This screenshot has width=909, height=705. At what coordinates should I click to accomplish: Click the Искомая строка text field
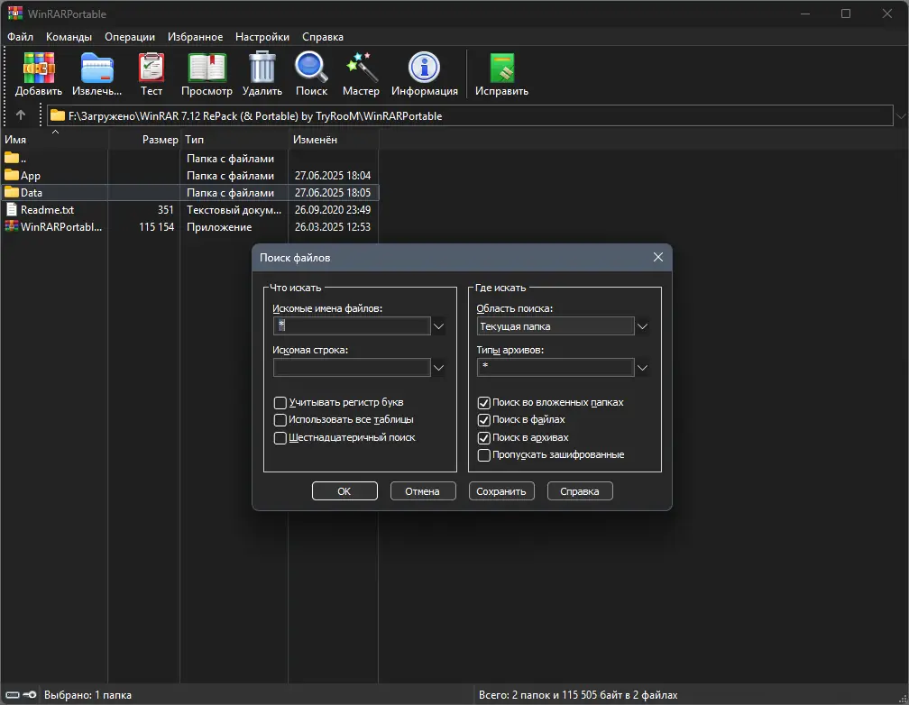[x=352, y=368]
